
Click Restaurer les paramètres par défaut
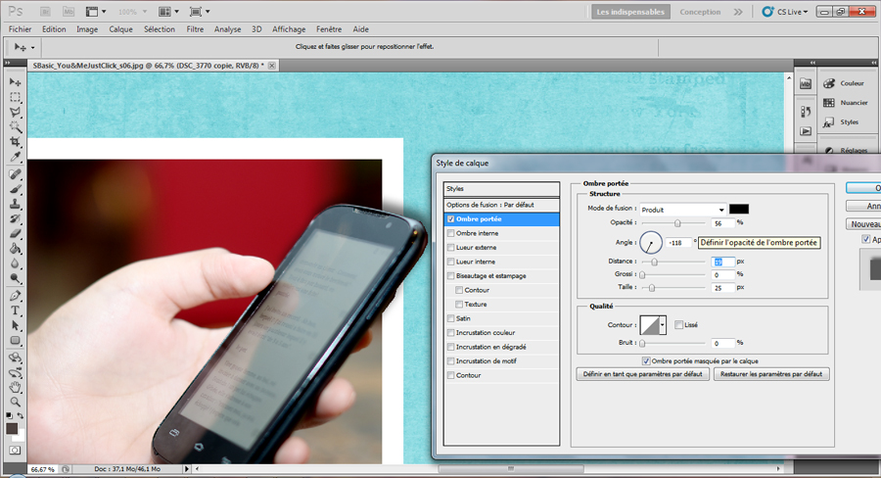click(x=771, y=374)
